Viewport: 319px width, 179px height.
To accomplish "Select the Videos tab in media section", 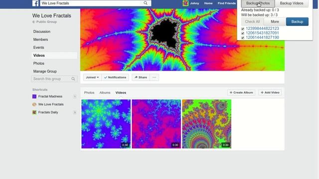I will [x=121, y=92].
